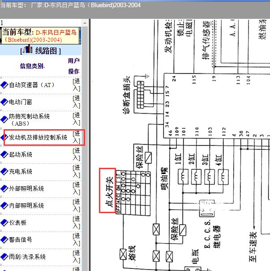Open the 警告信号 entry
270x271 pixels.
coord(21,240)
